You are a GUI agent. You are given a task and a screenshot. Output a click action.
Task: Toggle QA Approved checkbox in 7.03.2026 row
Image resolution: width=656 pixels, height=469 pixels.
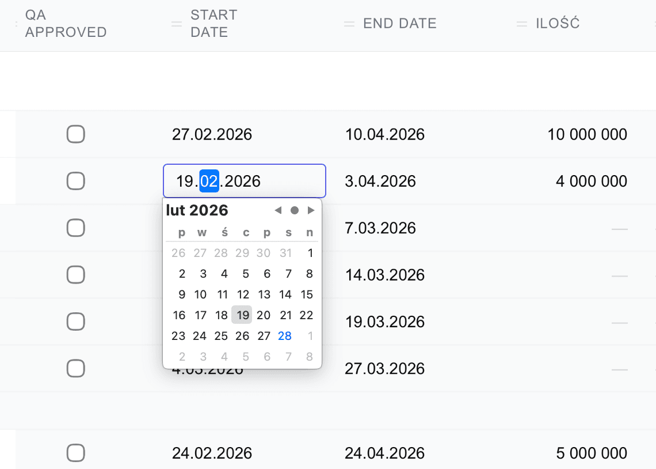coord(76,228)
